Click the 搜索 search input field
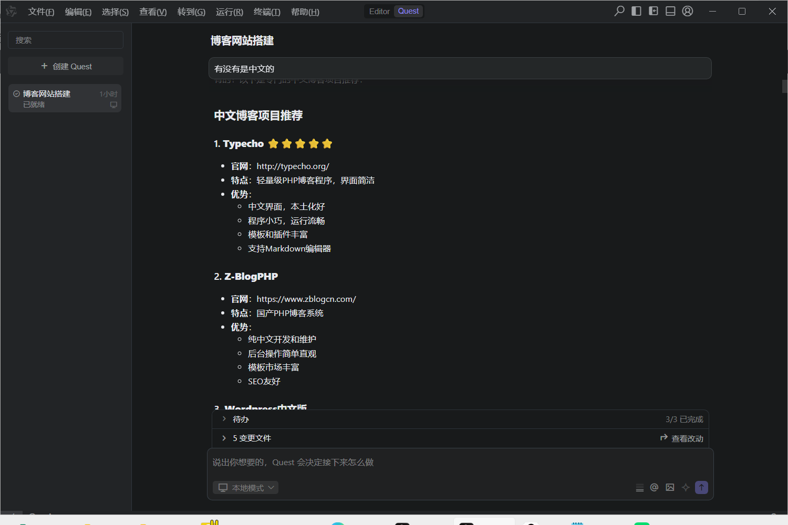 click(66, 40)
